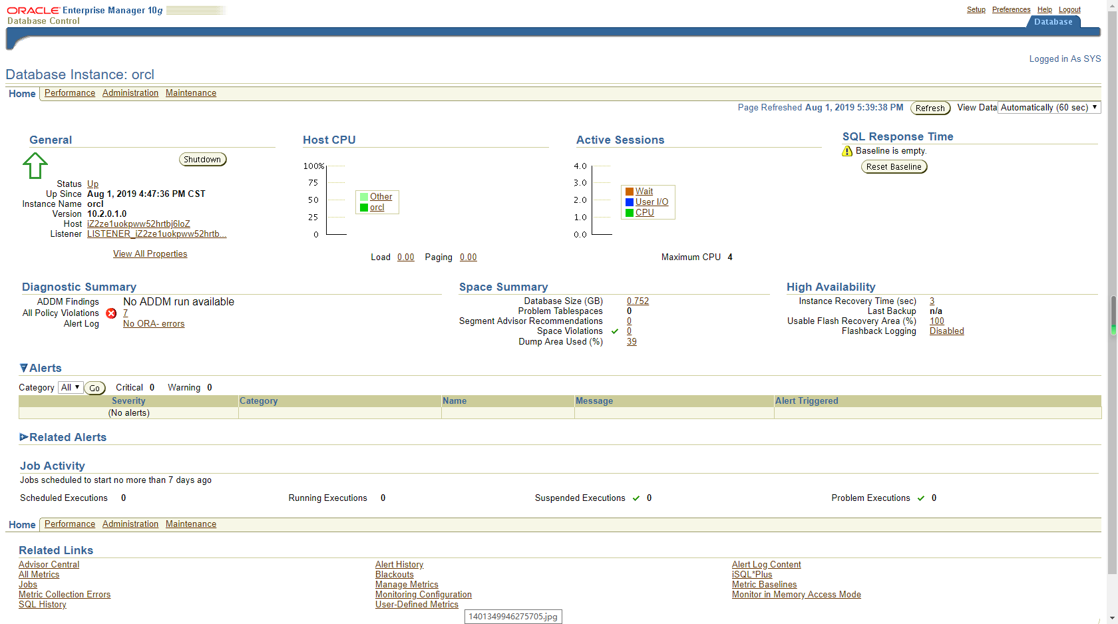Click the Load 0.00 value link
The height and width of the screenshot is (624, 1118).
(x=406, y=257)
